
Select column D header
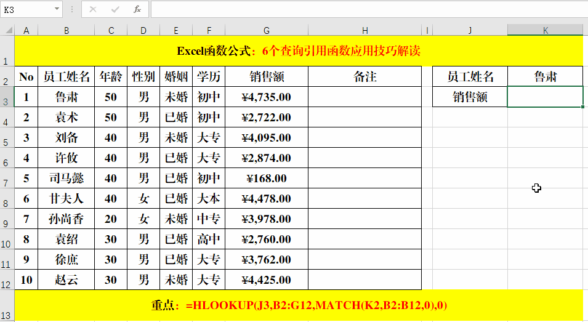tap(143, 30)
